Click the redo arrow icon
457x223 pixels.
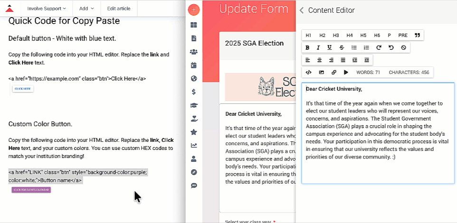click(x=379, y=48)
